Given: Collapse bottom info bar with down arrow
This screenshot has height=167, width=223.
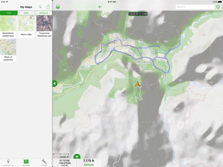Looking at the screenshot, I should coord(77,157).
